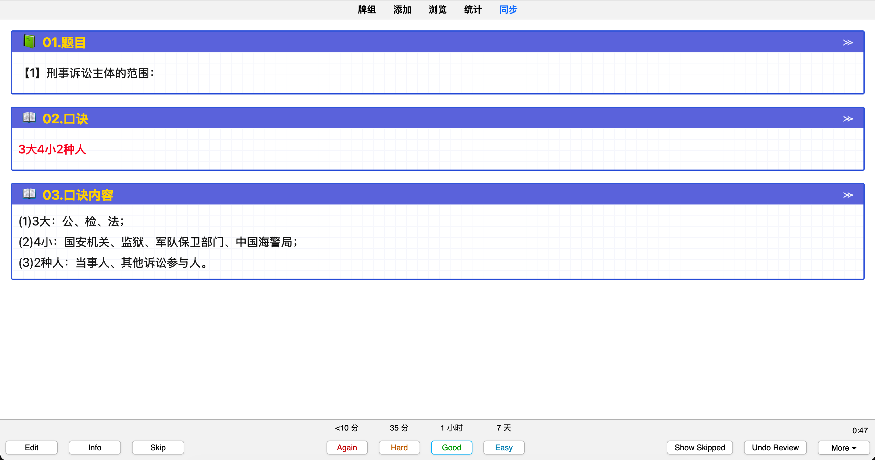Collapse the 02.口诀 section via chevron
This screenshot has height=460, width=875.
(848, 119)
